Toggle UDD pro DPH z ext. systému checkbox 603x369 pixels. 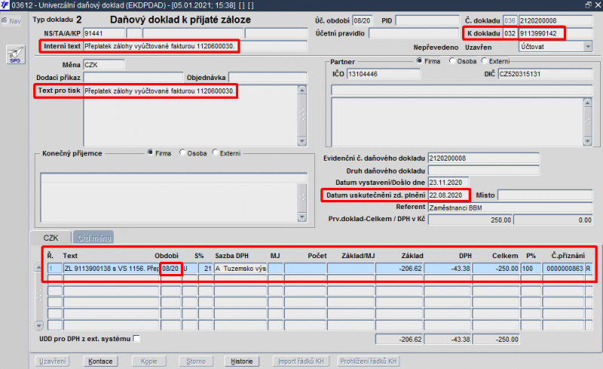(x=136, y=339)
